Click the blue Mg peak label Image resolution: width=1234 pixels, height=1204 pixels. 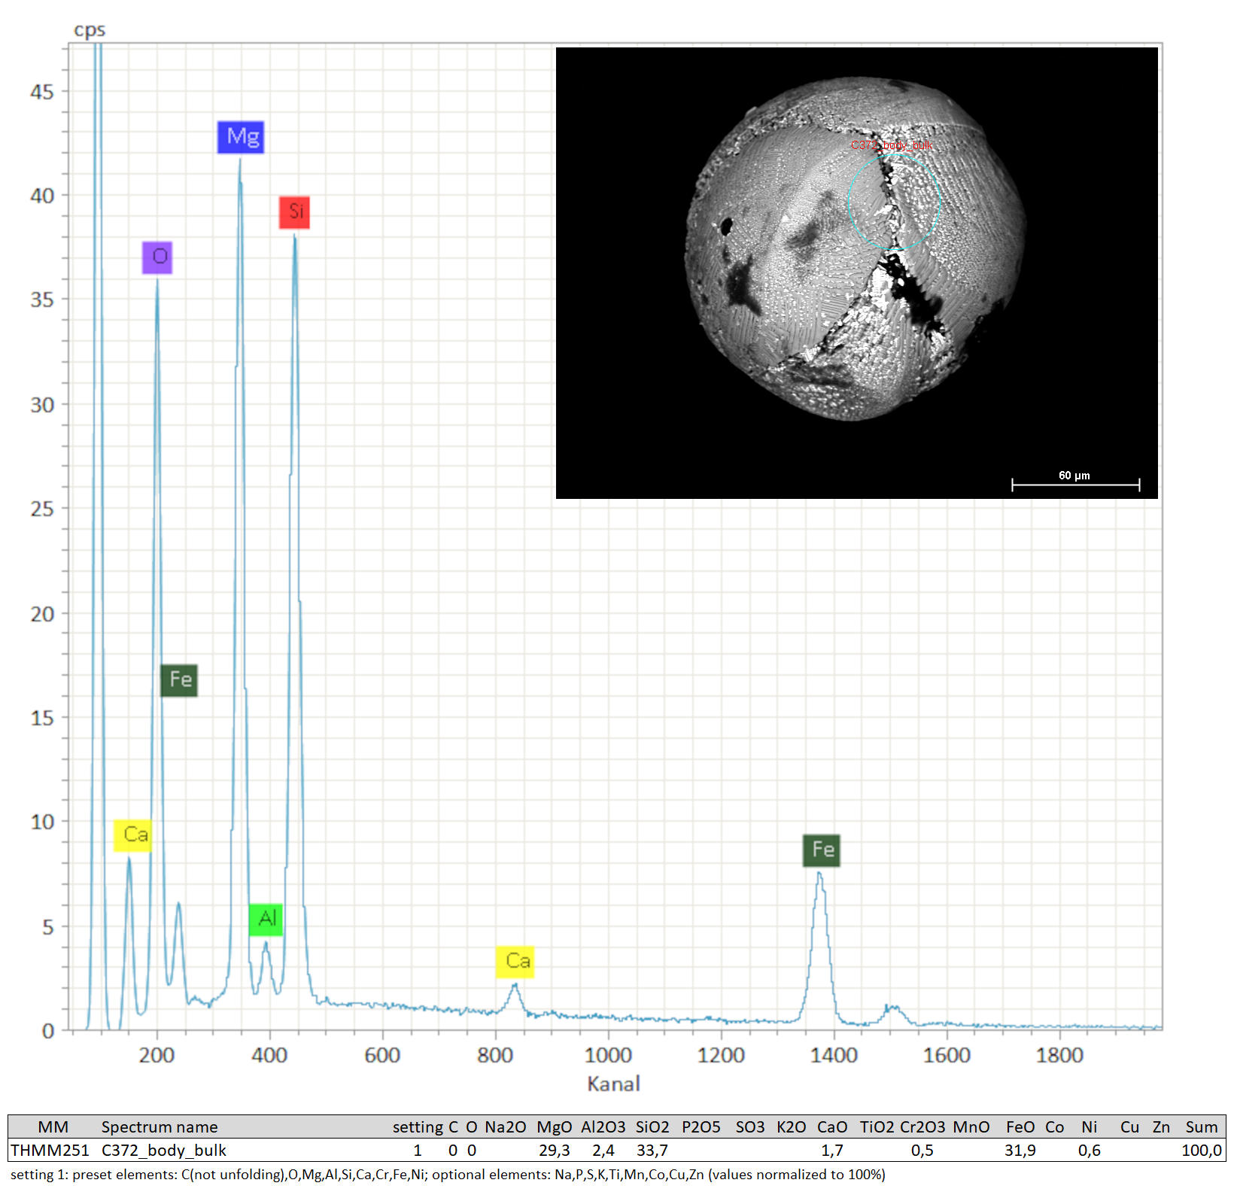[x=241, y=137]
